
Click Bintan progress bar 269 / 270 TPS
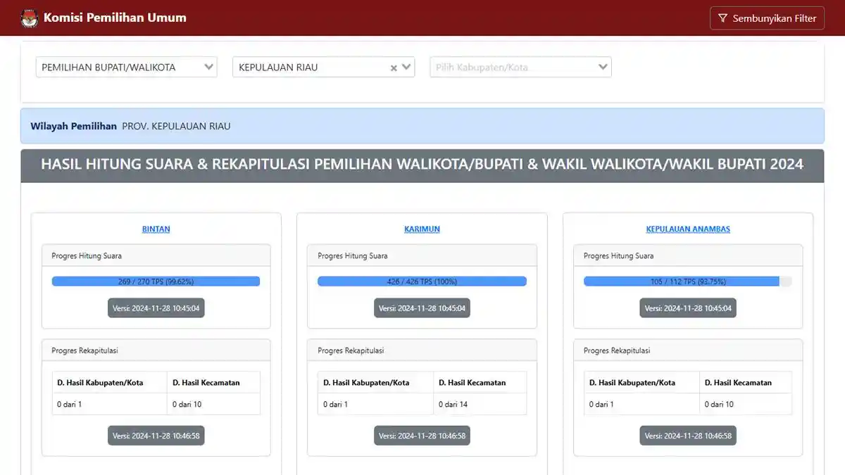(x=156, y=281)
